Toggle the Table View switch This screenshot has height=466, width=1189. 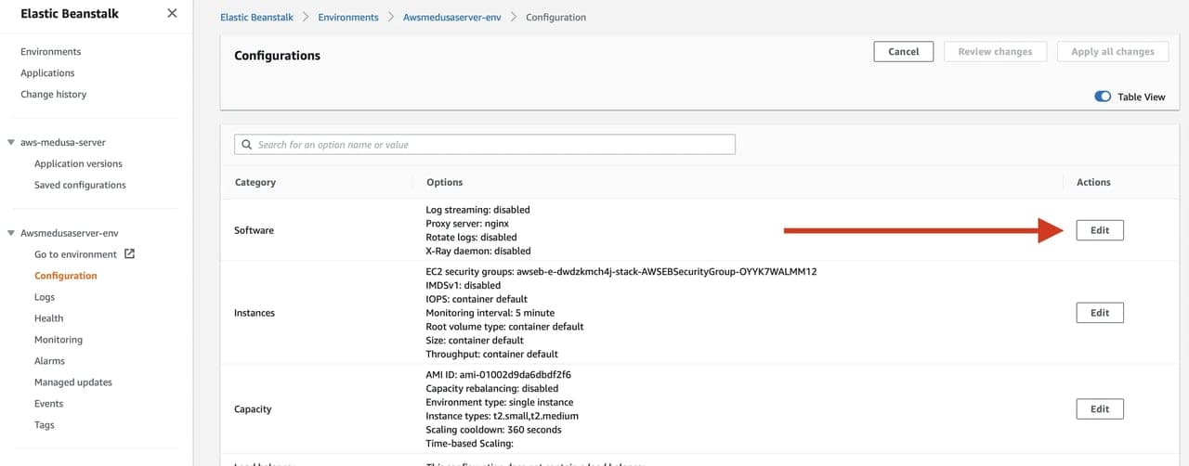(1103, 97)
